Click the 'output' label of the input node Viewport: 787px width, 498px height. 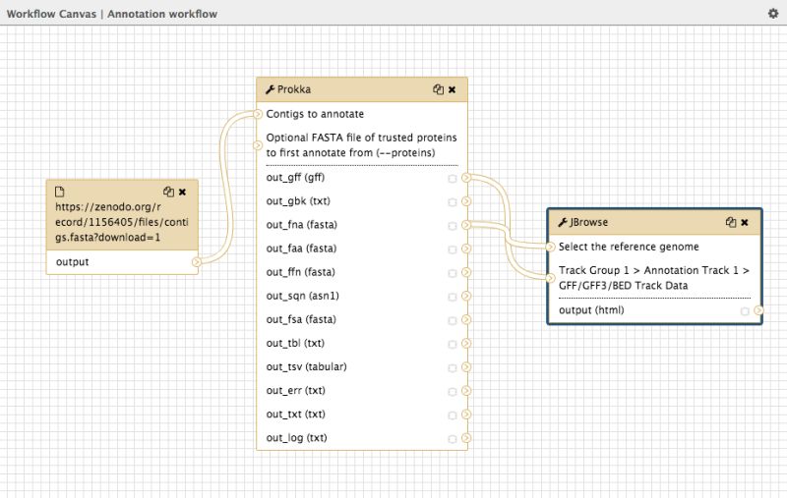click(72, 262)
